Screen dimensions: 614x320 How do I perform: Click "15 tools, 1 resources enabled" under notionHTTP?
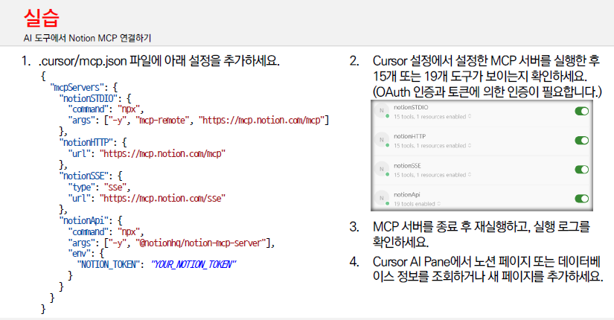(x=430, y=146)
